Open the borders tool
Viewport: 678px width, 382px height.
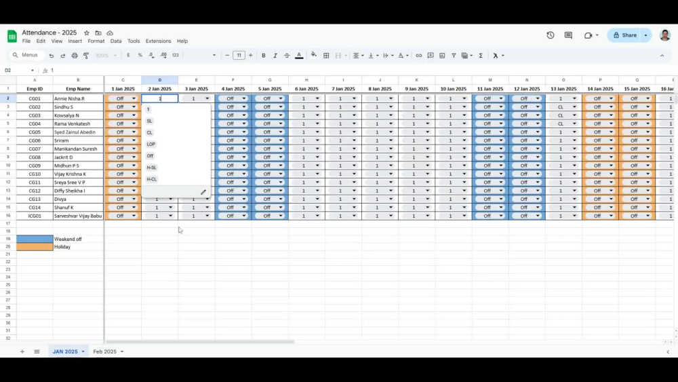pyautogui.click(x=327, y=56)
